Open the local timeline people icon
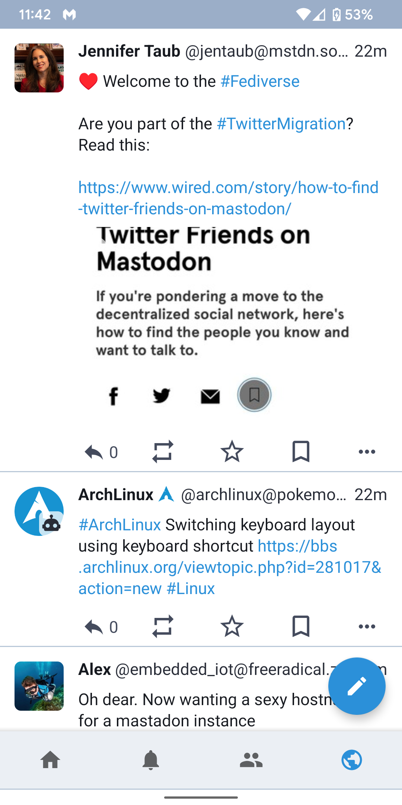This screenshot has height=805, width=402. 251,760
